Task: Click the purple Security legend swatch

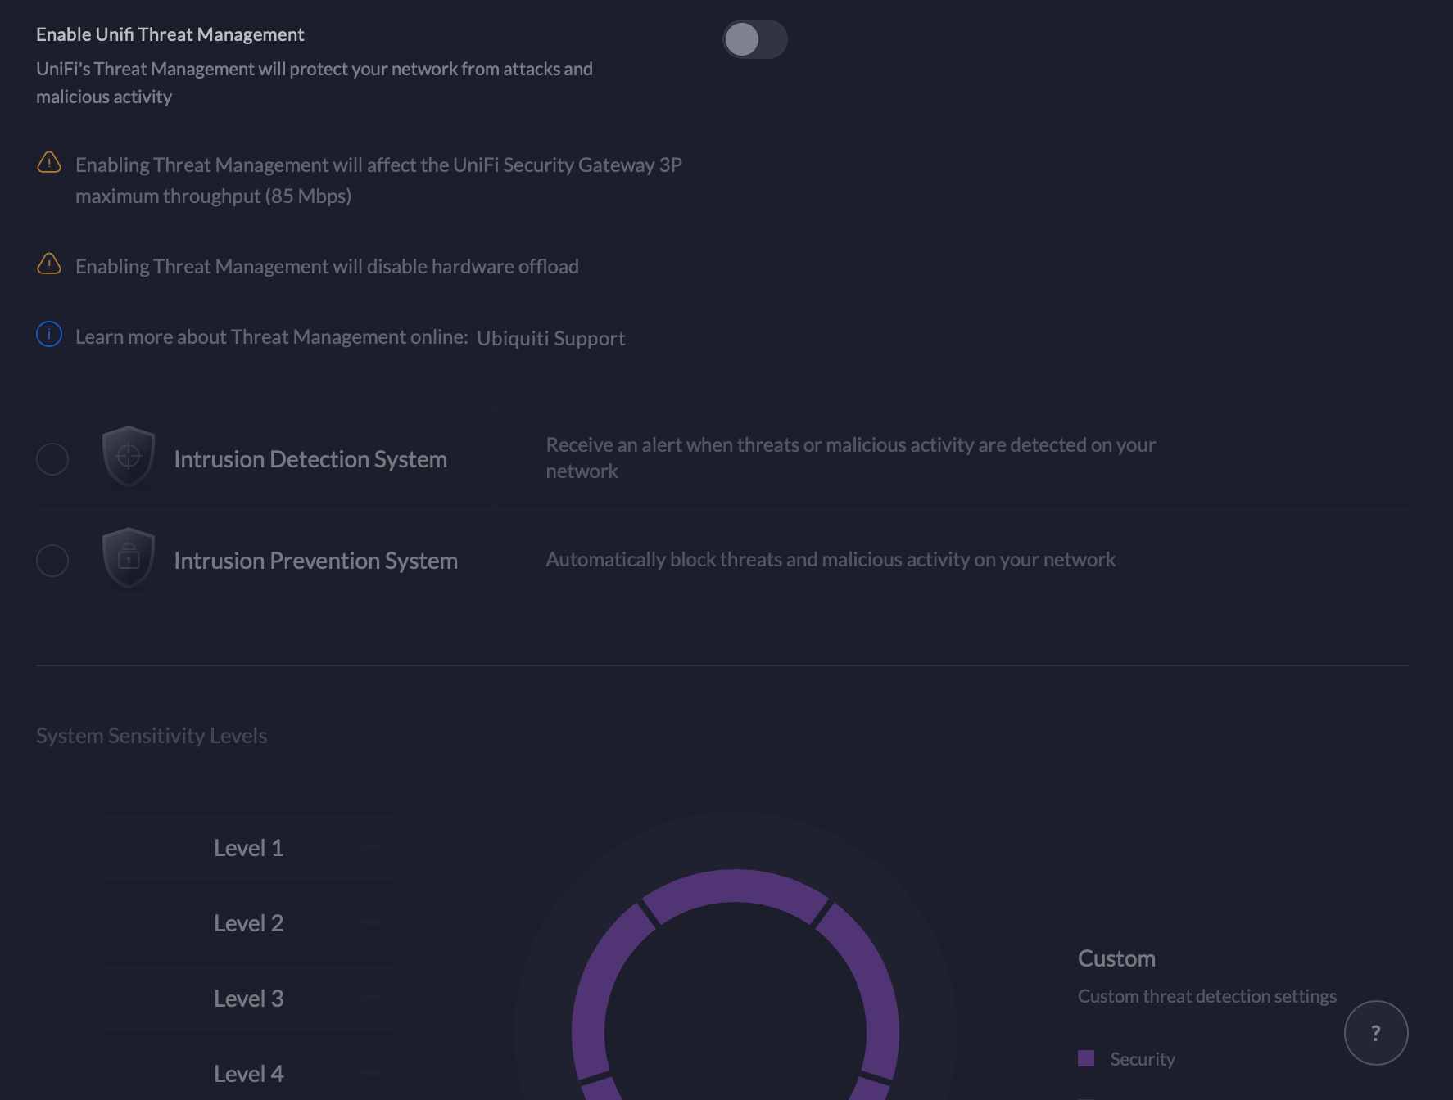Action: tap(1086, 1058)
